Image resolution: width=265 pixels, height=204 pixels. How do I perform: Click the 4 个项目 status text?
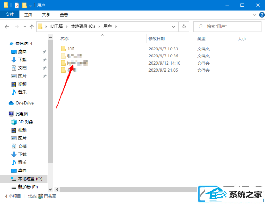pyautogui.click(x=13, y=196)
